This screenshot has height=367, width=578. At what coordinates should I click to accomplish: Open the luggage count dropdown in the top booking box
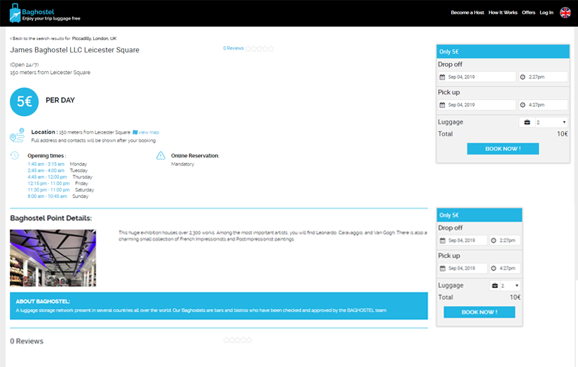pos(551,122)
